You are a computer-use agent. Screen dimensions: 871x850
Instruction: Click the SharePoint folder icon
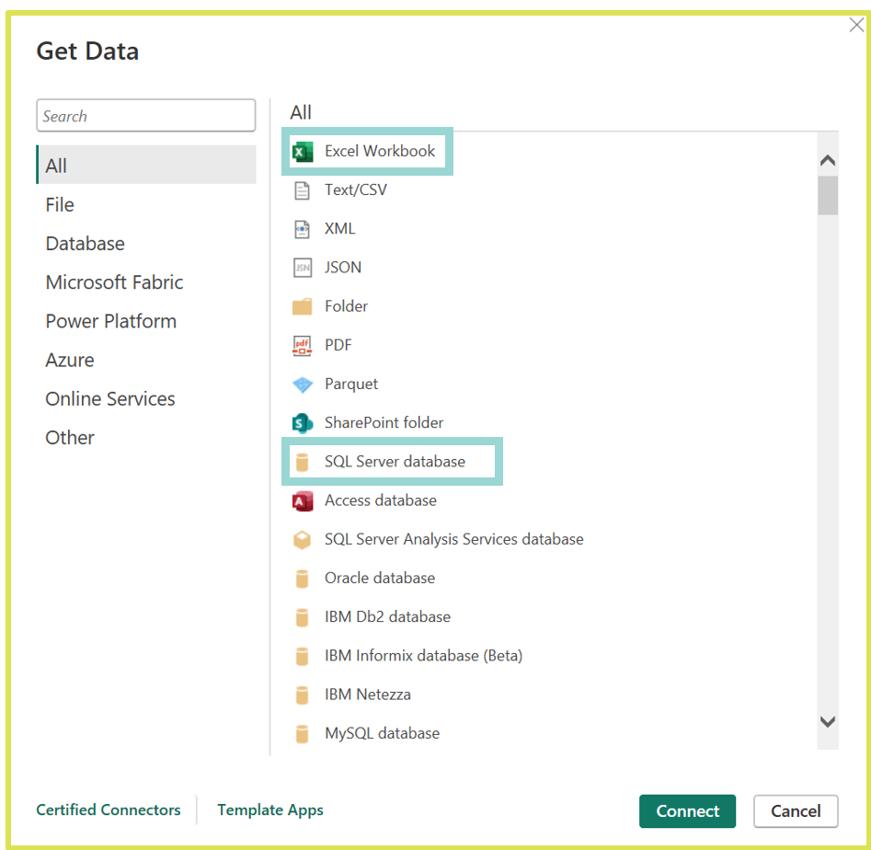(303, 423)
